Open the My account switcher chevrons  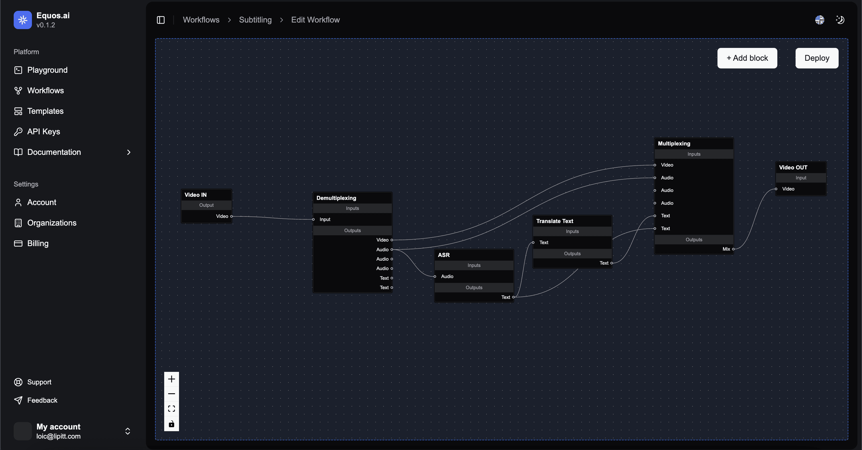pyautogui.click(x=127, y=431)
